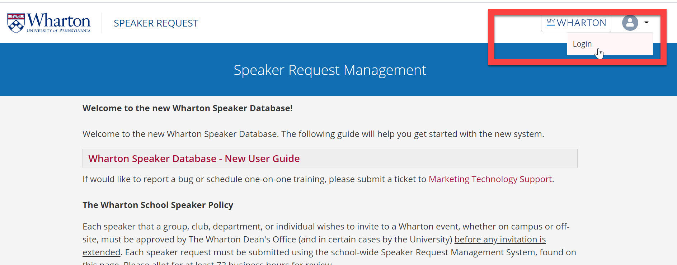Click 'Welcome to the new Wharton Speaker Database!' heading
Viewport: 677px width, 265px height.
pyautogui.click(x=188, y=108)
